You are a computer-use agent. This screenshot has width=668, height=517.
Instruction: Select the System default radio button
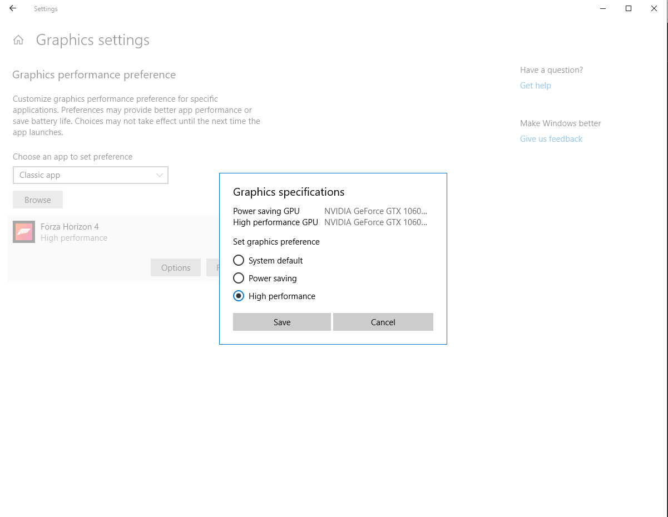tap(239, 260)
